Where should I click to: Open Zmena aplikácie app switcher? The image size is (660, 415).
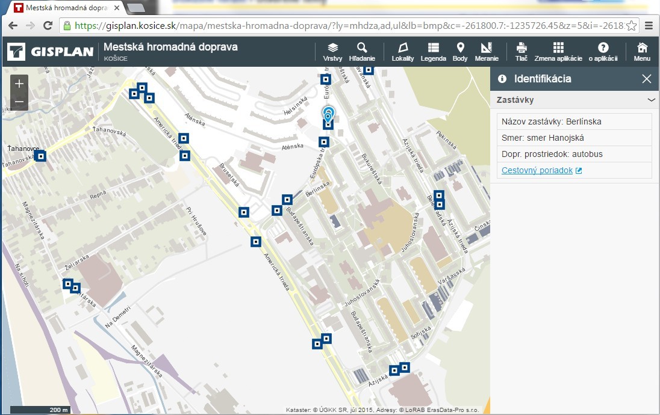558,52
